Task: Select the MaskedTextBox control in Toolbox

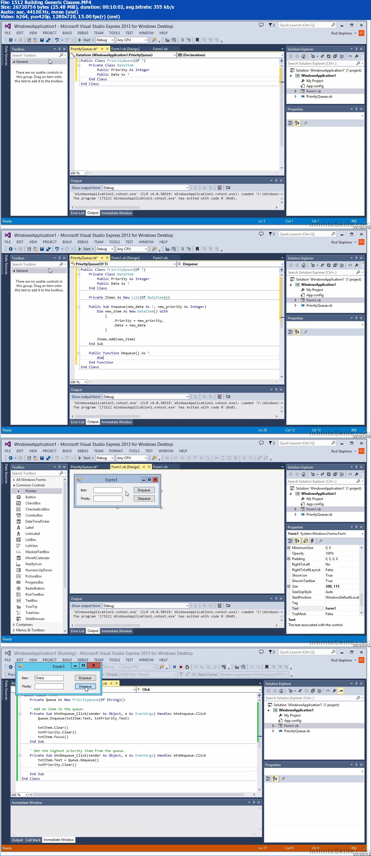Action: click(x=36, y=552)
